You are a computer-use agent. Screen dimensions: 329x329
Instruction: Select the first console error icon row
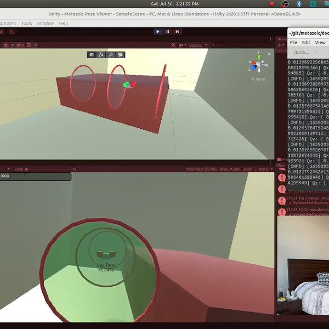[282, 178]
